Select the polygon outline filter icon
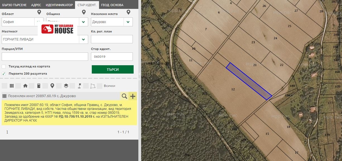The image size is (342, 161). (x=93, y=86)
